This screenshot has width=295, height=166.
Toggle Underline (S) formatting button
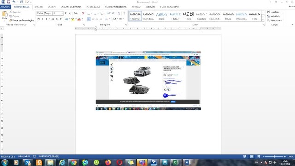click(47, 19)
